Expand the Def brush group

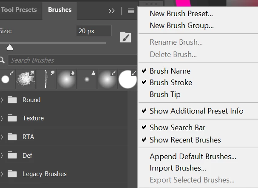pos(2,155)
